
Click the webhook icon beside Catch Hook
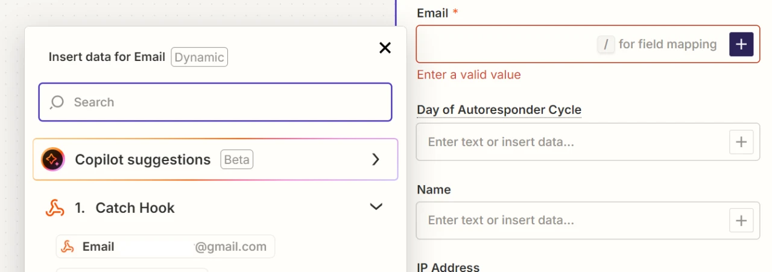click(x=55, y=208)
